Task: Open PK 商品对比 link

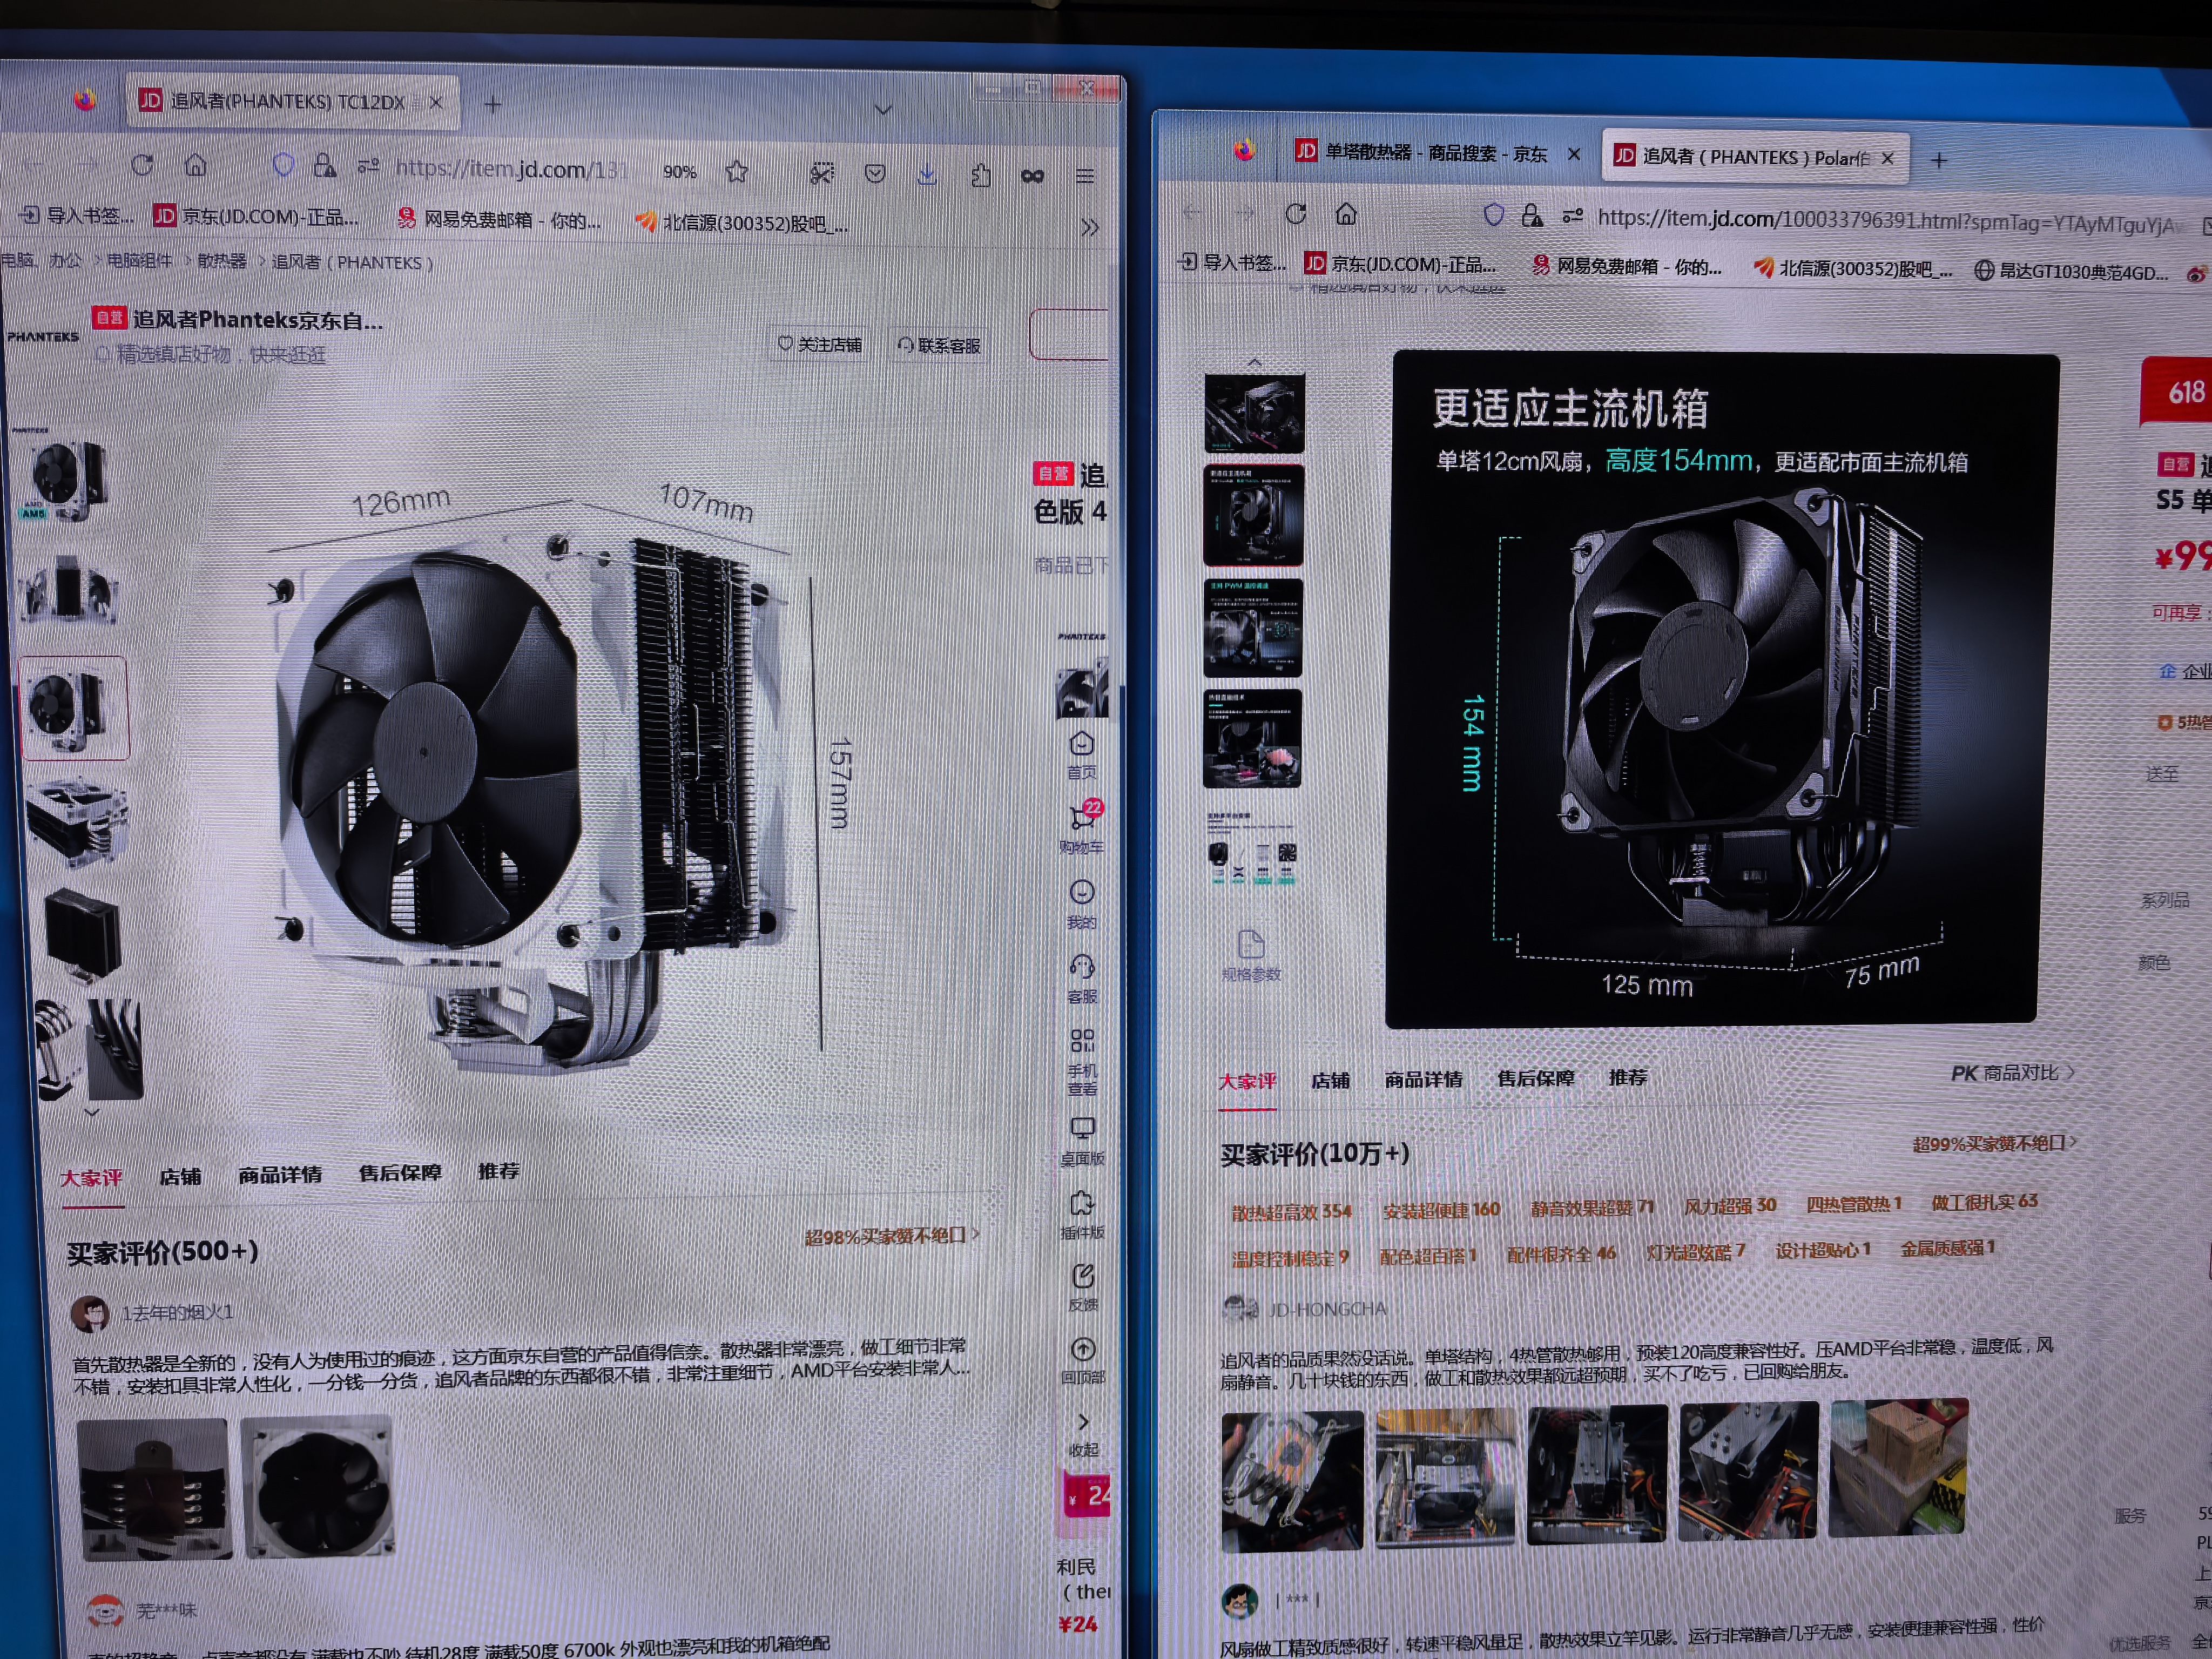Action: click(x=2012, y=1073)
